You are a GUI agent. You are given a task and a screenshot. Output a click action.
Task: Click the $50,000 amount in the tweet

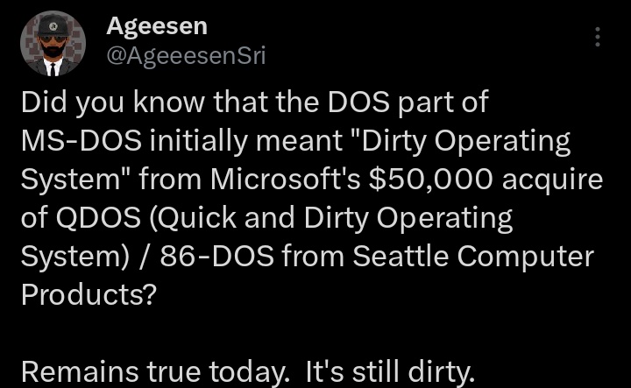click(x=430, y=179)
